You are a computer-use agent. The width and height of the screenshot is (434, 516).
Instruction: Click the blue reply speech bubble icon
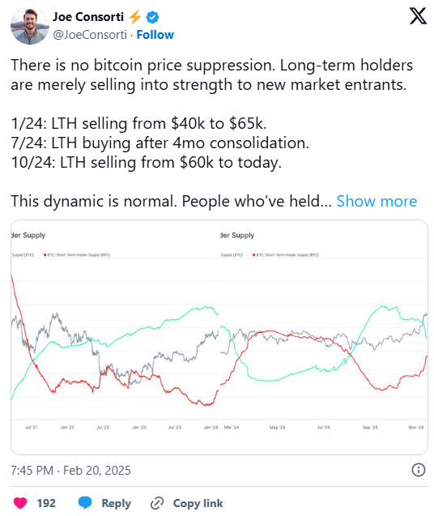pos(85,503)
